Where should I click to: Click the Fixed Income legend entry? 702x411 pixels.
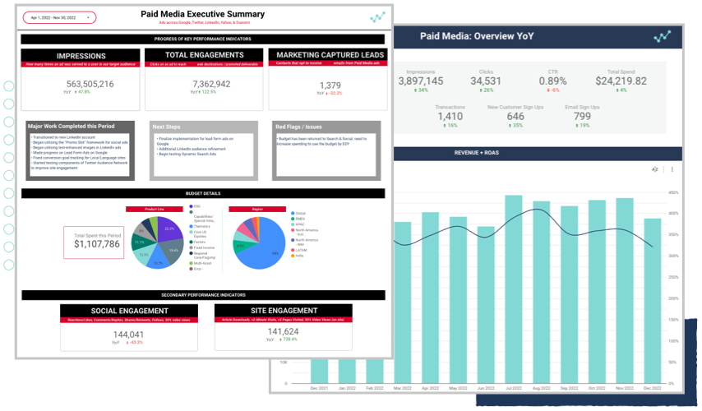click(202, 247)
